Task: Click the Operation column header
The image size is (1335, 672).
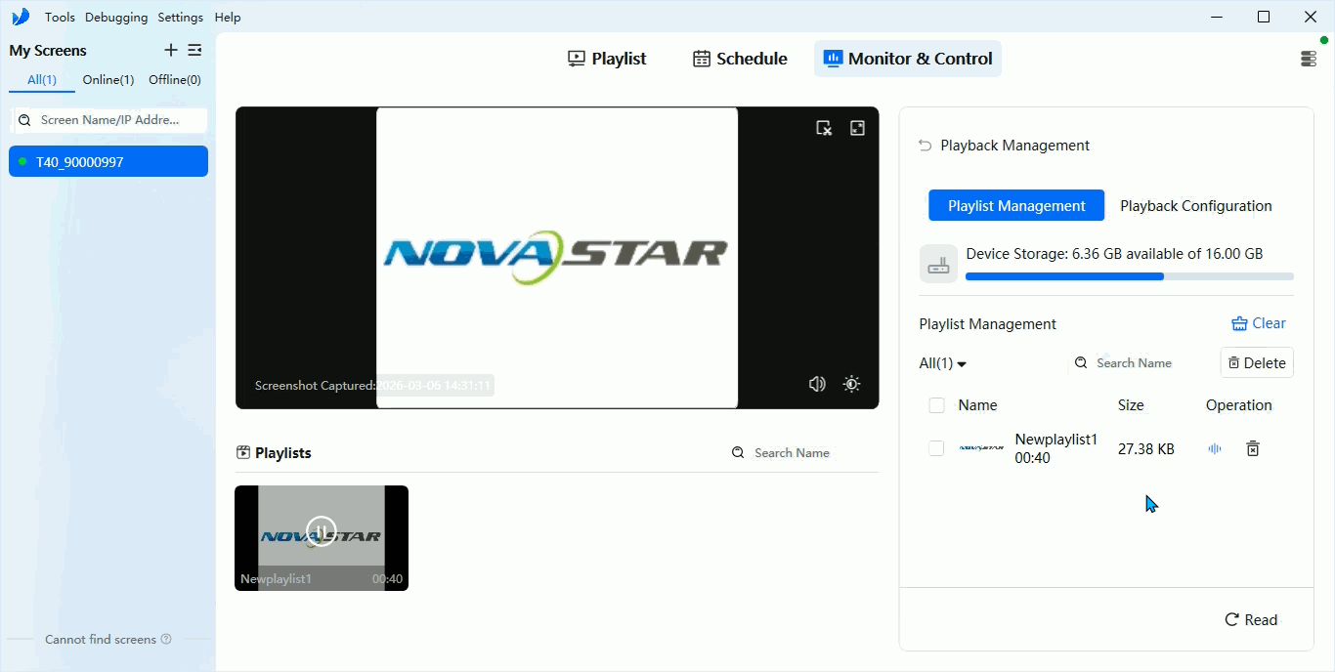Action: 1239,405
